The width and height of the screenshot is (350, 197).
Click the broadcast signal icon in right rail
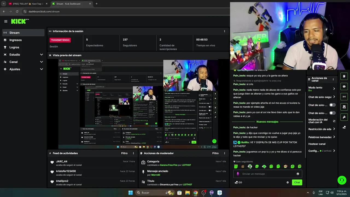click(344, 97)
